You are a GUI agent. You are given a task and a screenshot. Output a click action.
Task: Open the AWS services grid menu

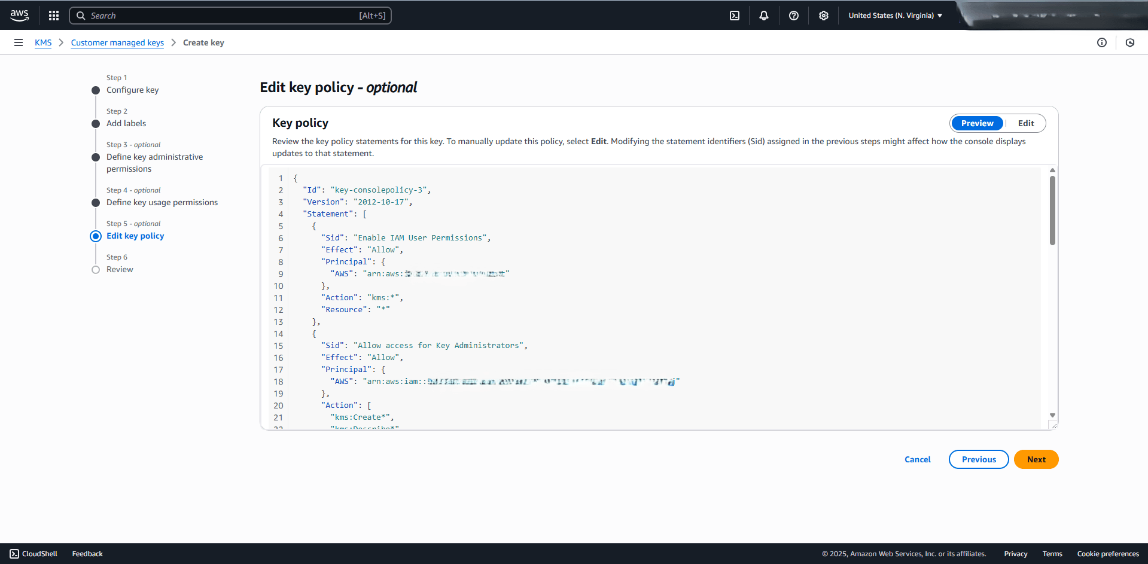[53, 15]
